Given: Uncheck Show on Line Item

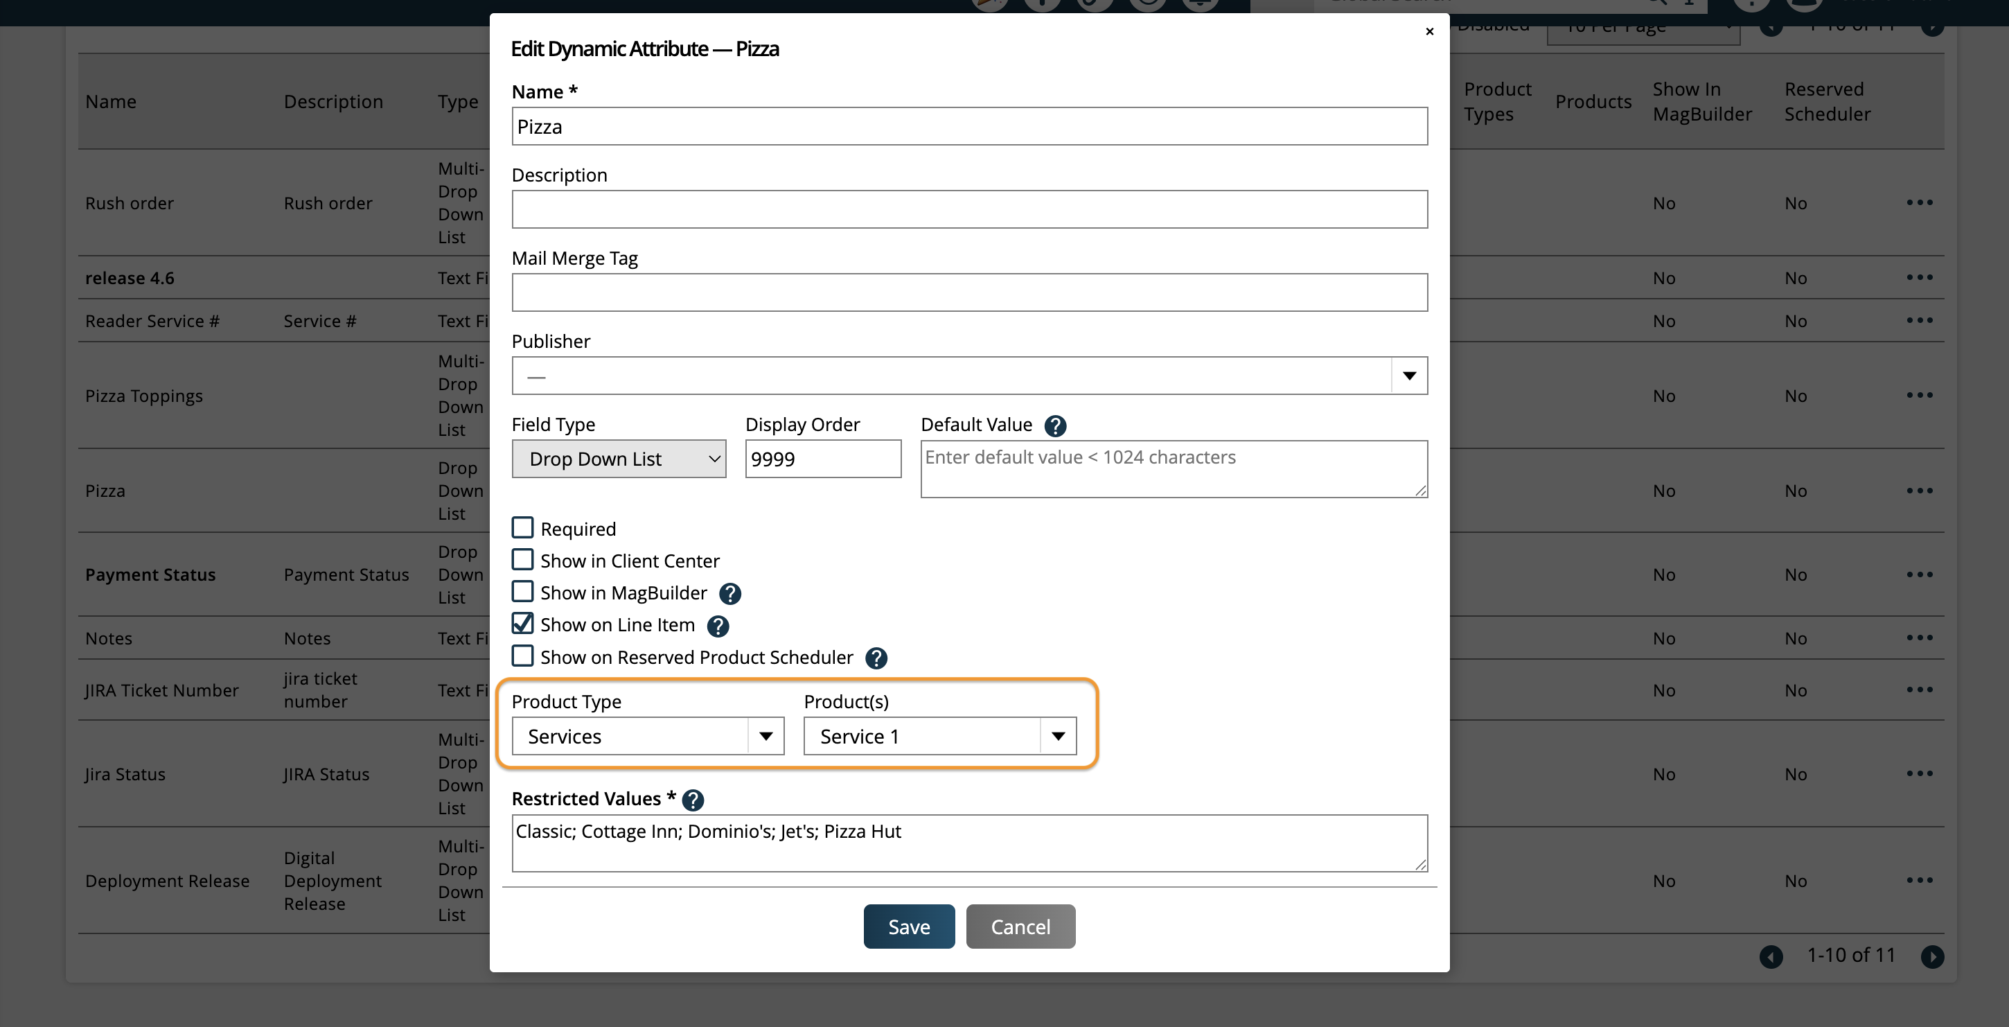Looking at the screenshot, I should [x=523, y=624].
